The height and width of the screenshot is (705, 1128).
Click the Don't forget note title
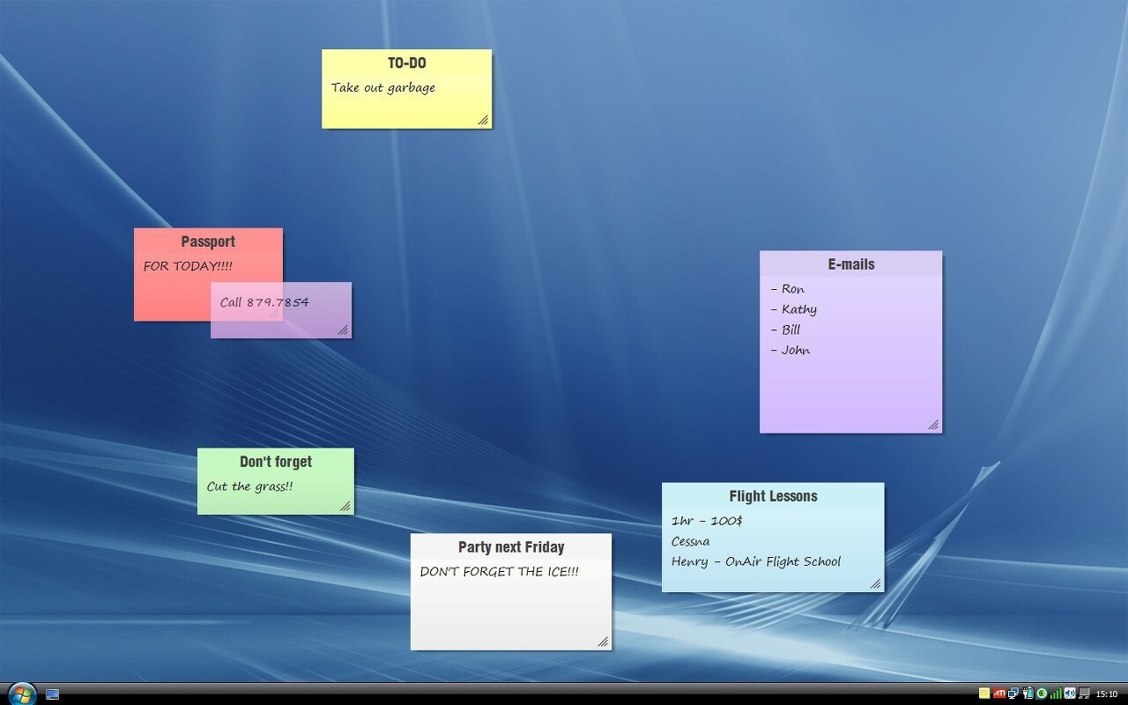(276, 462)
